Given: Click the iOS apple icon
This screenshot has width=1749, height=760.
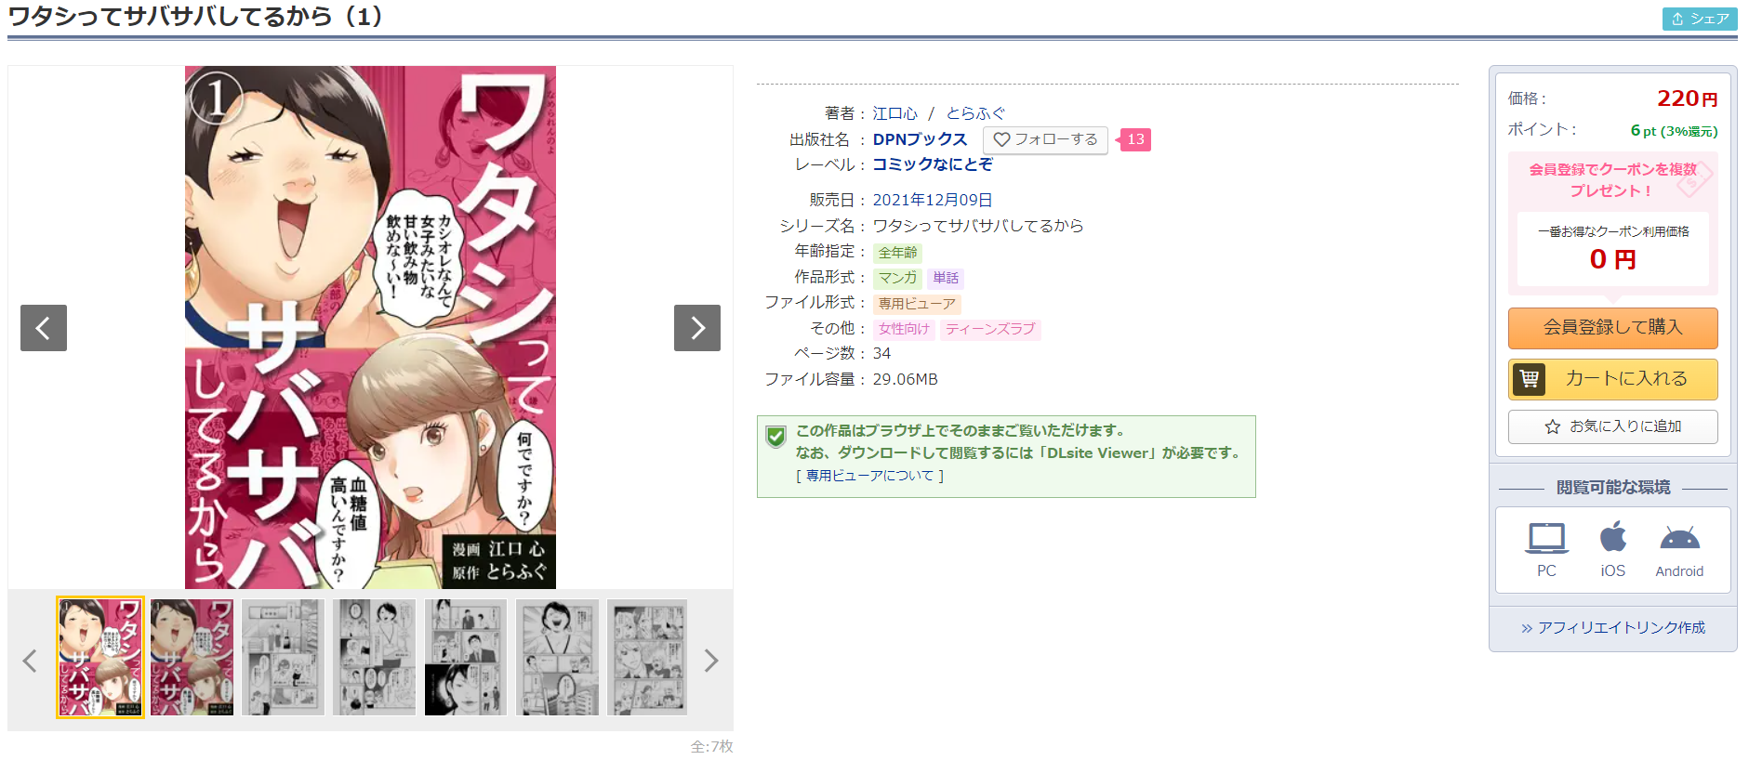Looking at the screenshot, I should coord(1613,537).
